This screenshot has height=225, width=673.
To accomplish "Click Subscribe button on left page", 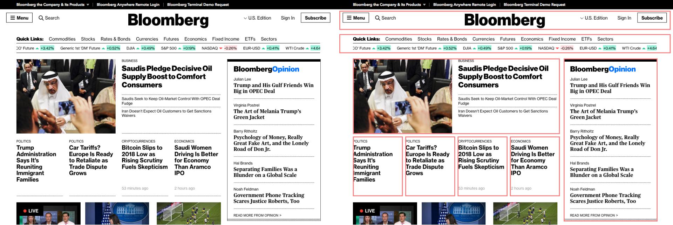I will pyautogui.click(x=315, y=18).
